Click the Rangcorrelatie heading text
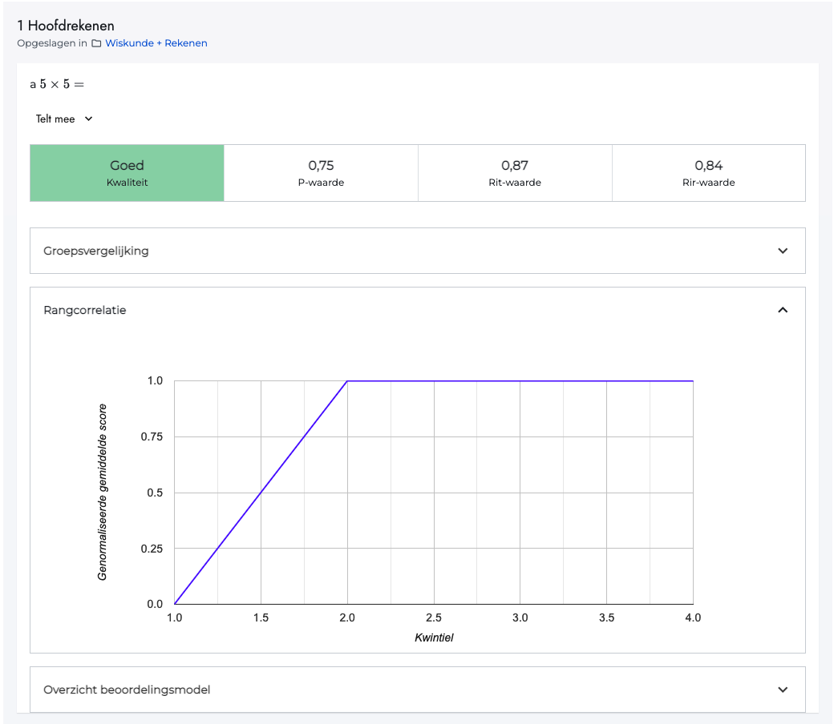Image resolution: width=838 pixels, height=724 pixels. [x=85, y=310]
